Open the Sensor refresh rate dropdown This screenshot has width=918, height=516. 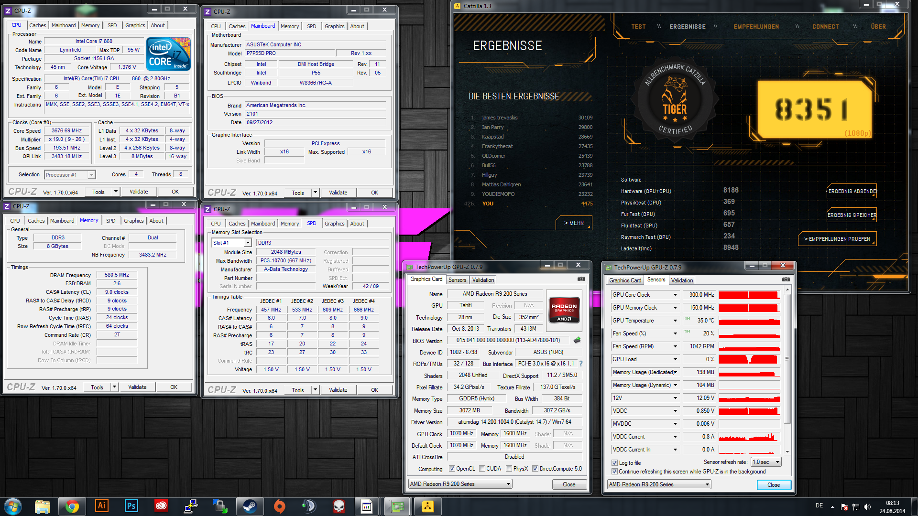[x=766, y=462]
